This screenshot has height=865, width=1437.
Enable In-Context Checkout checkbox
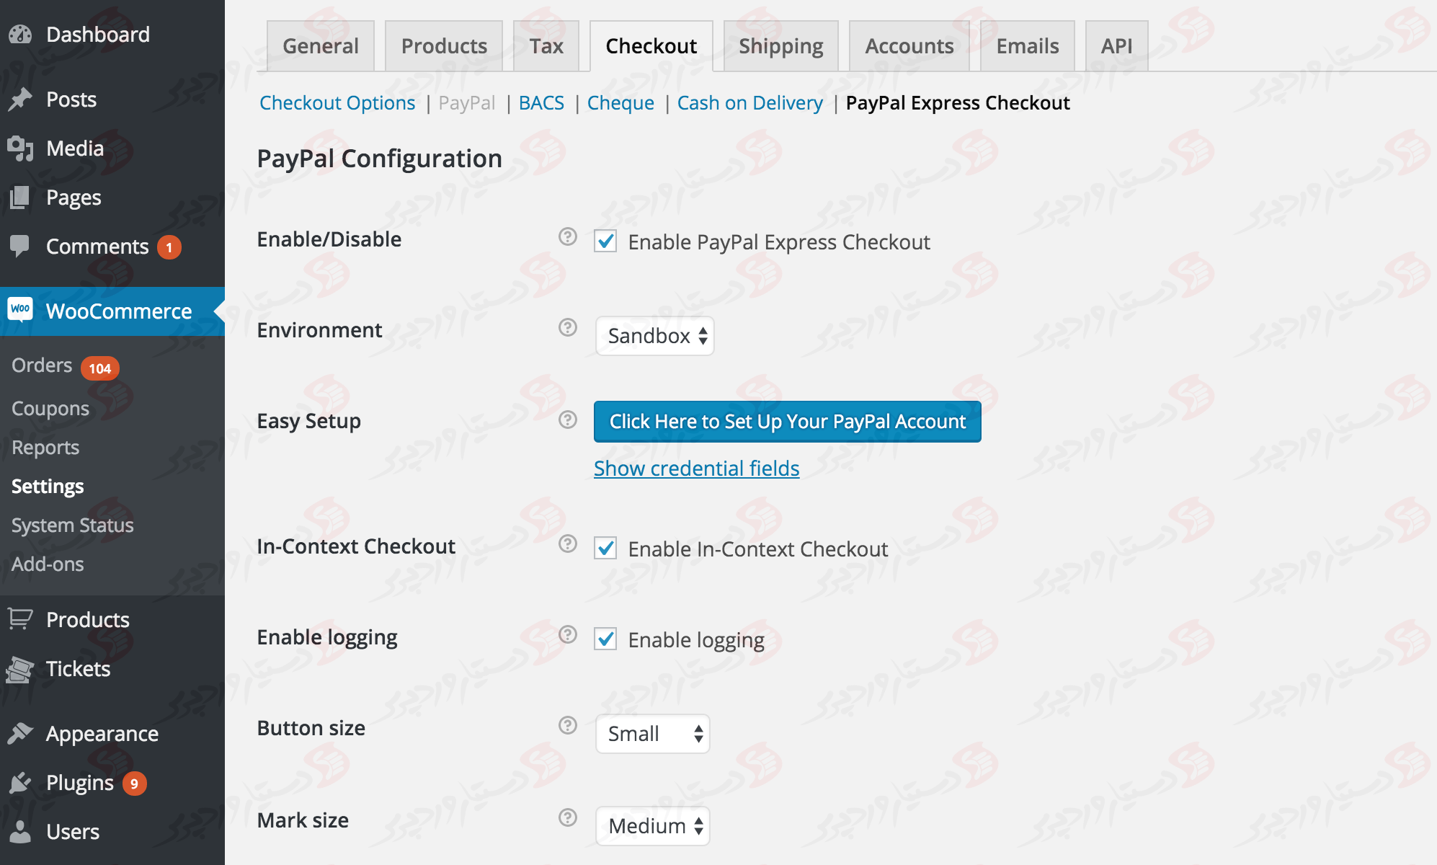(603, 547)
